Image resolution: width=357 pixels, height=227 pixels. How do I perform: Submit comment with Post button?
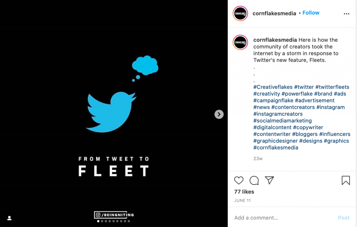tap(343, 218)
